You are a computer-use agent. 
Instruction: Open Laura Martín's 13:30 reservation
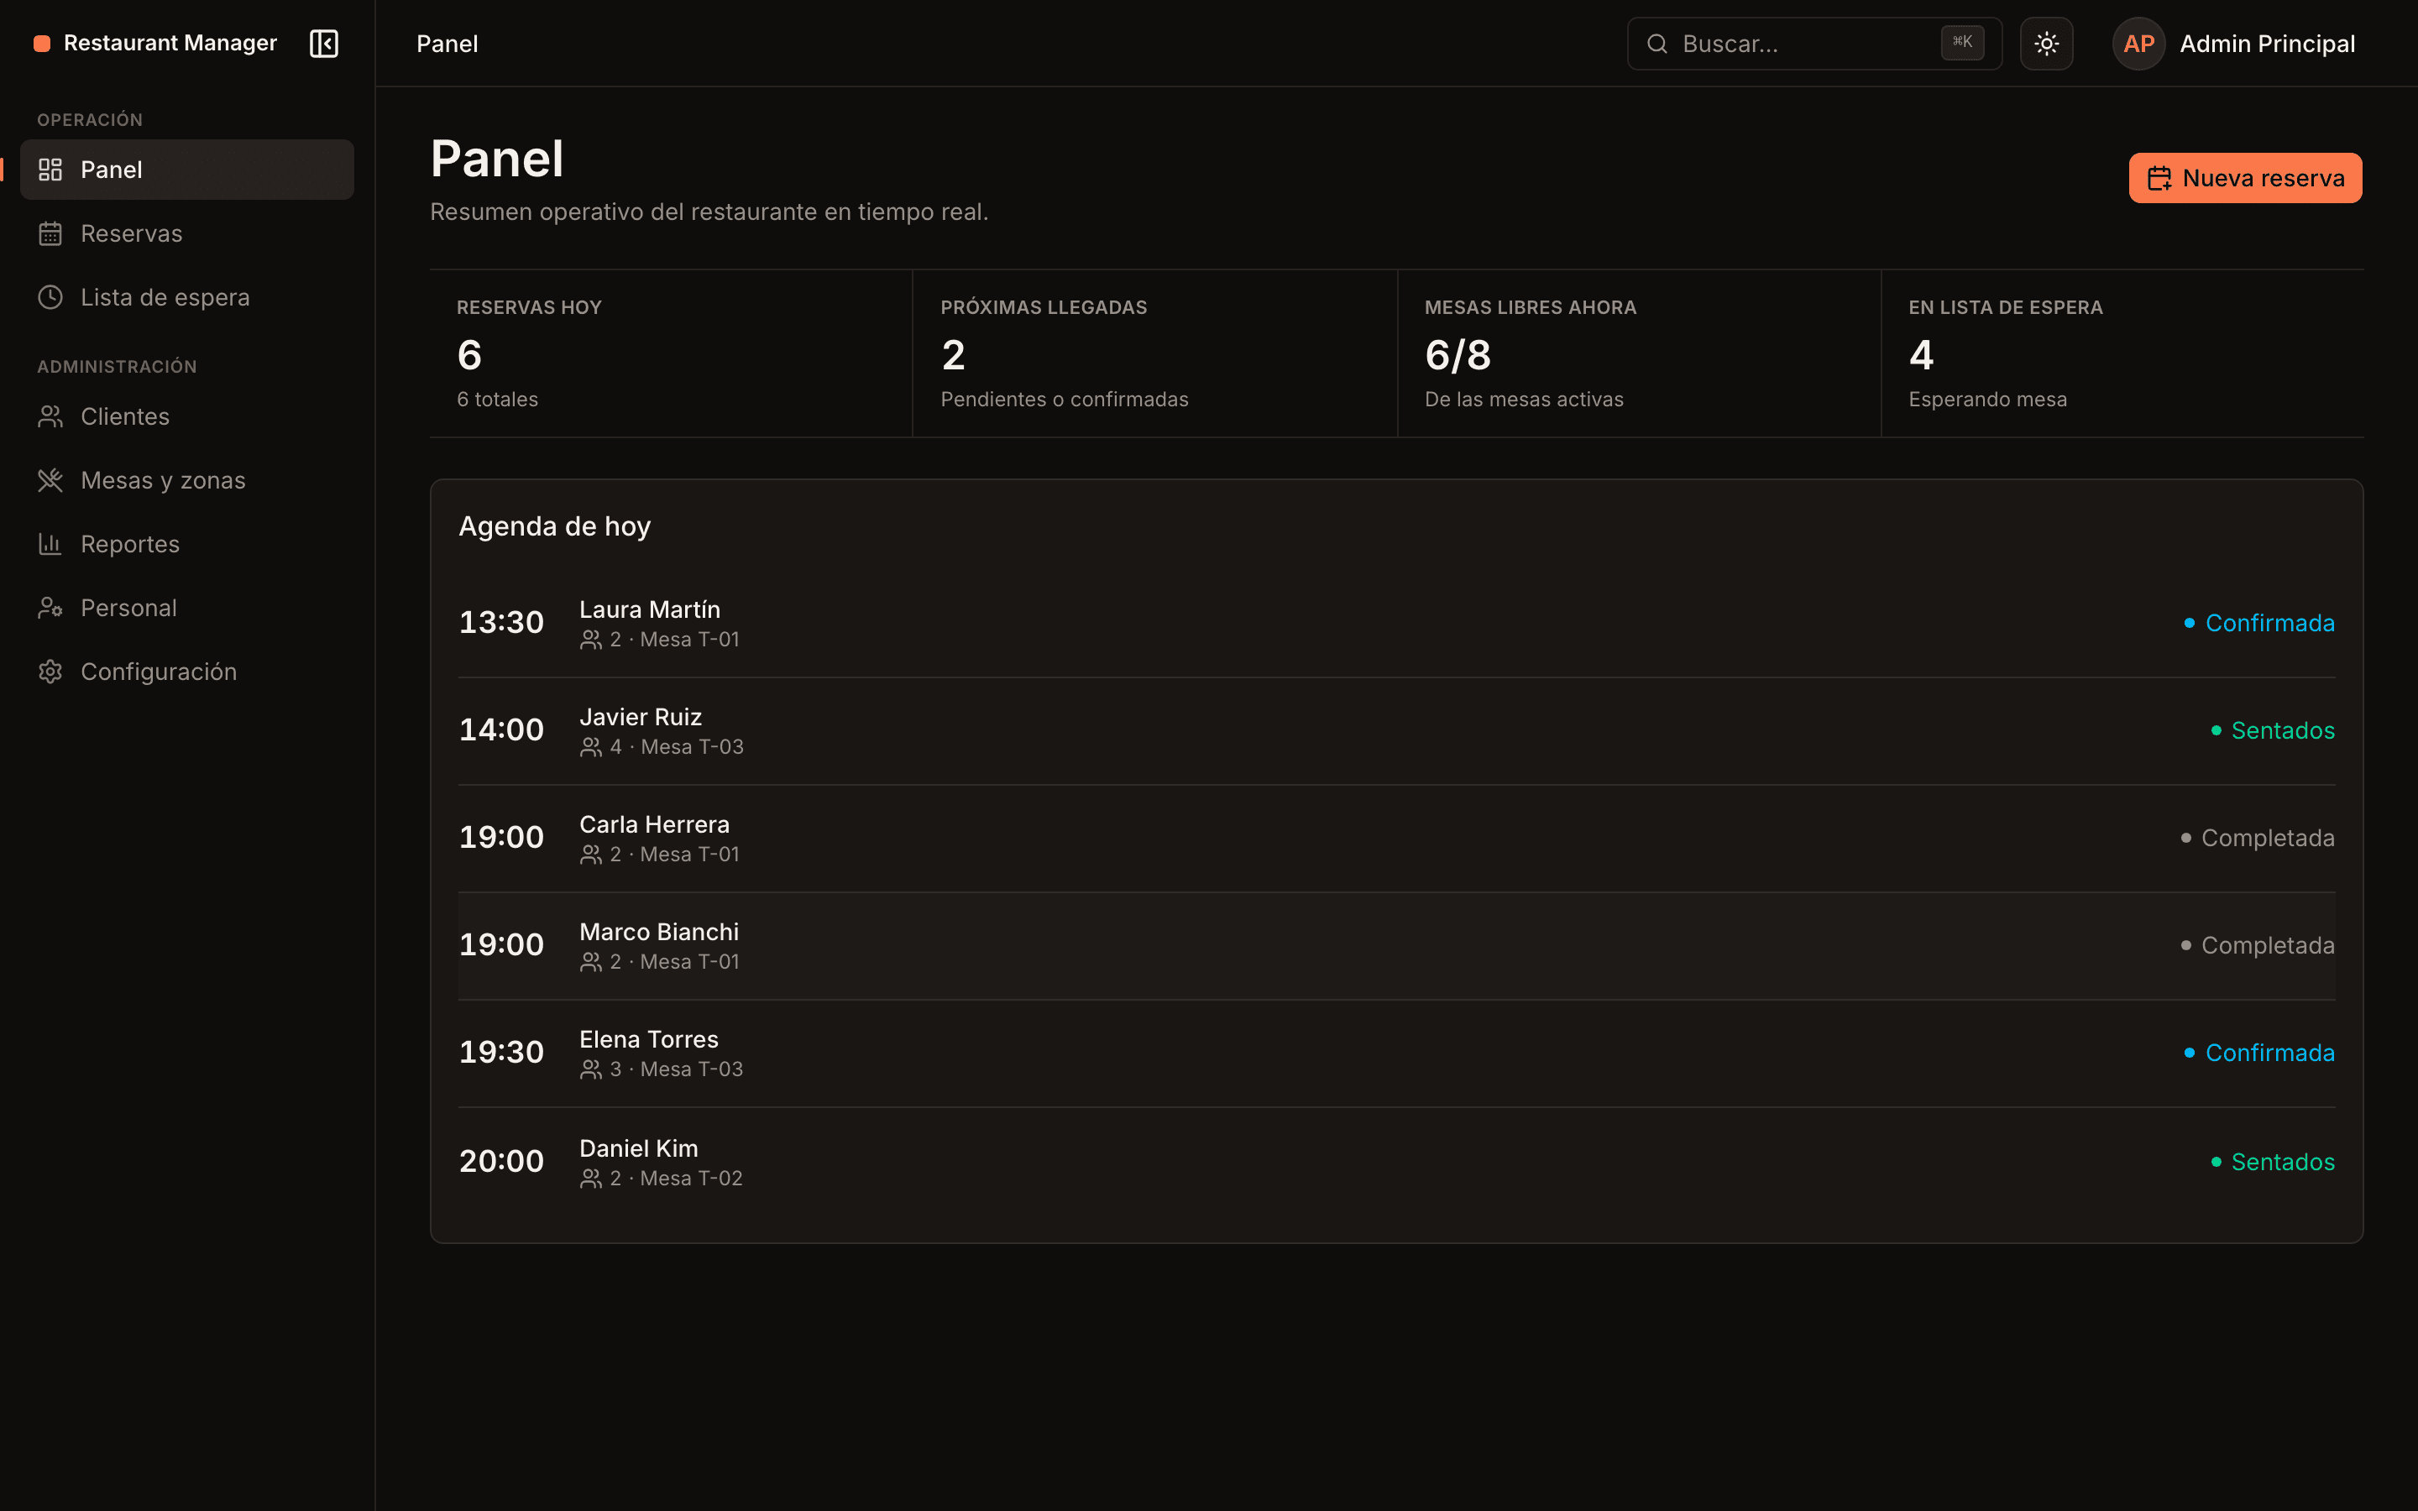point(1396,623)
